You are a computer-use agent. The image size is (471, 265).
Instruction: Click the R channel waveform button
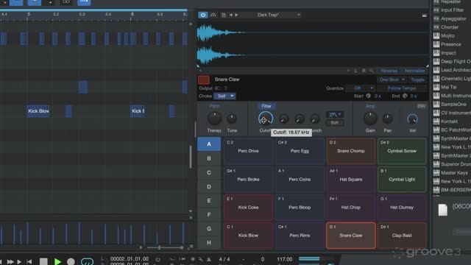pos(364,71)
